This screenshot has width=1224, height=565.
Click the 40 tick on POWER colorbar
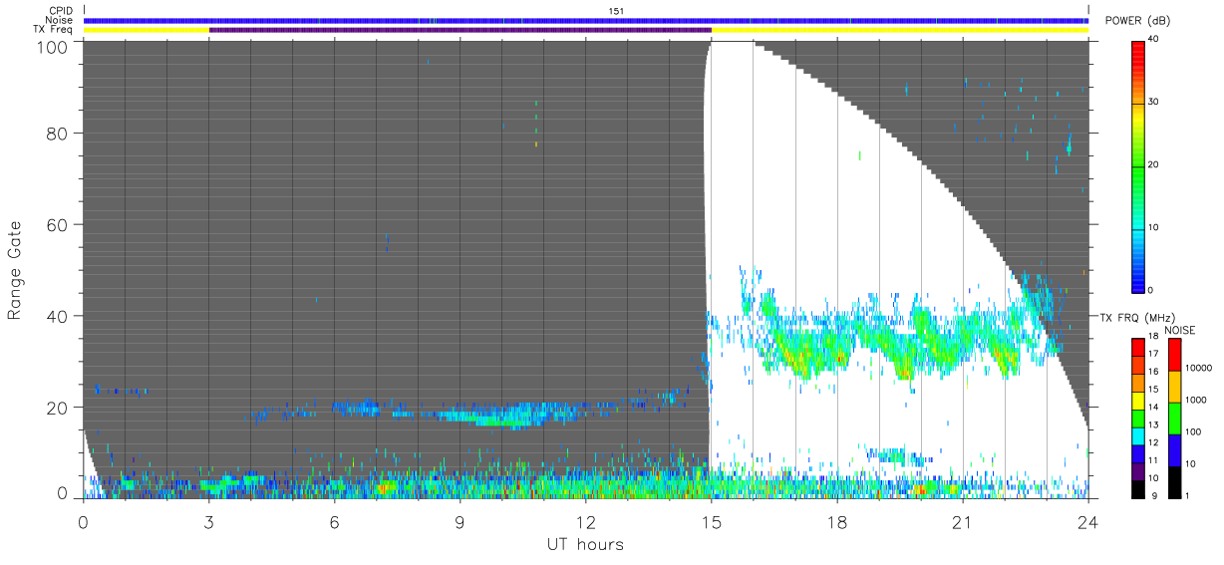[x=1154, y=41]
